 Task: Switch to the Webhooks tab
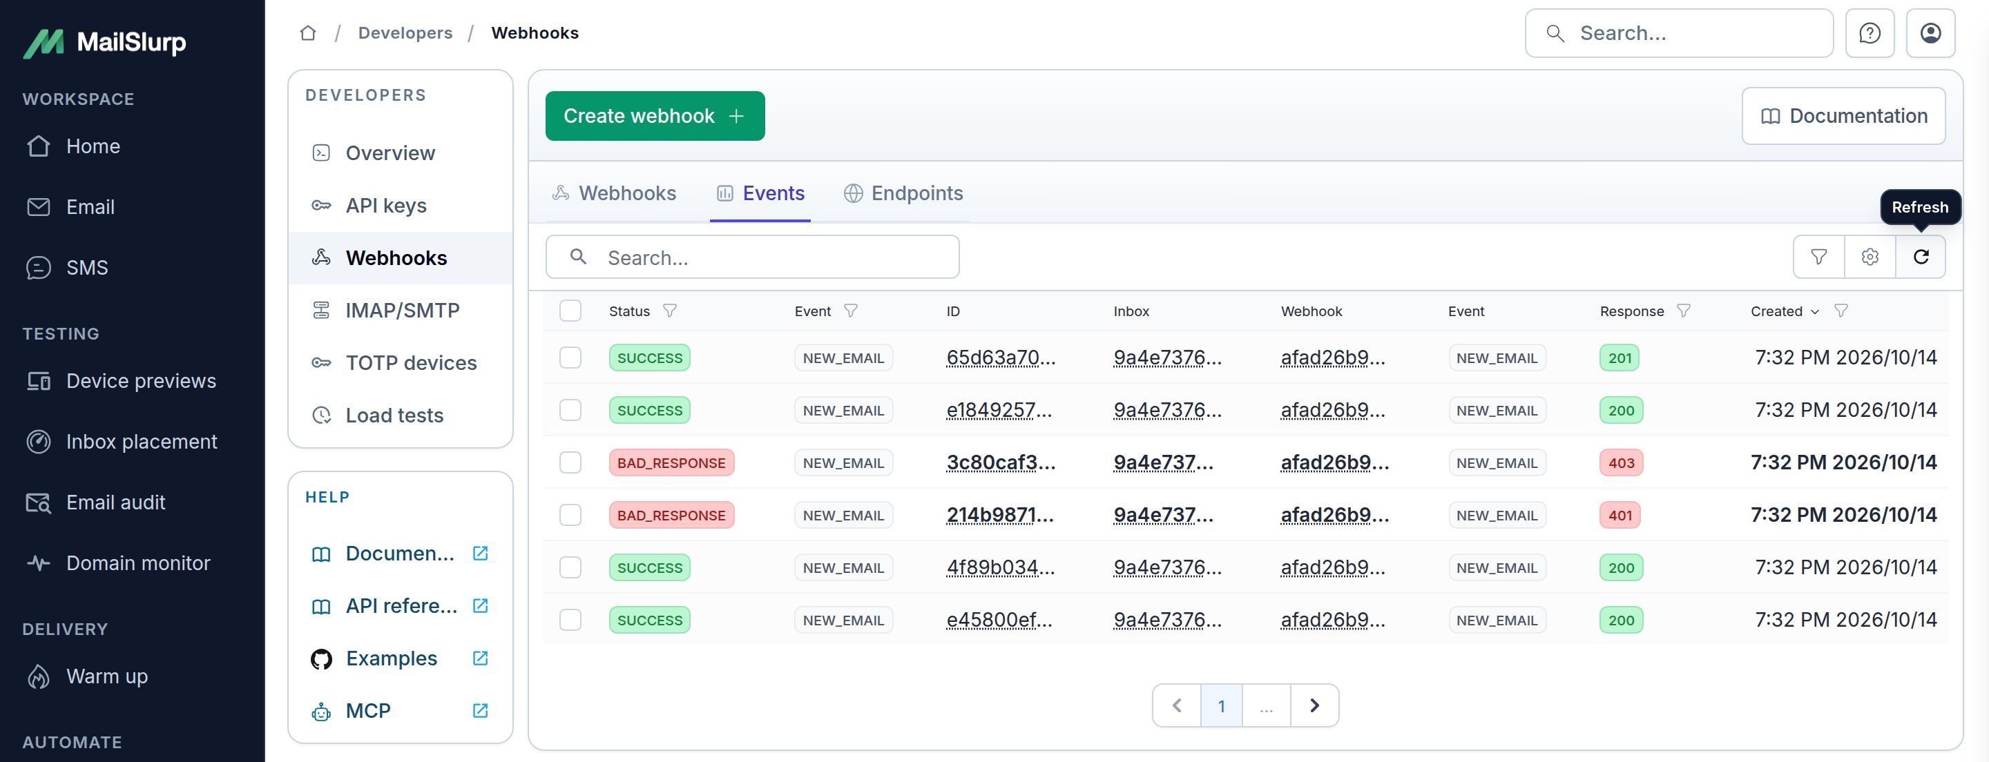615,193
